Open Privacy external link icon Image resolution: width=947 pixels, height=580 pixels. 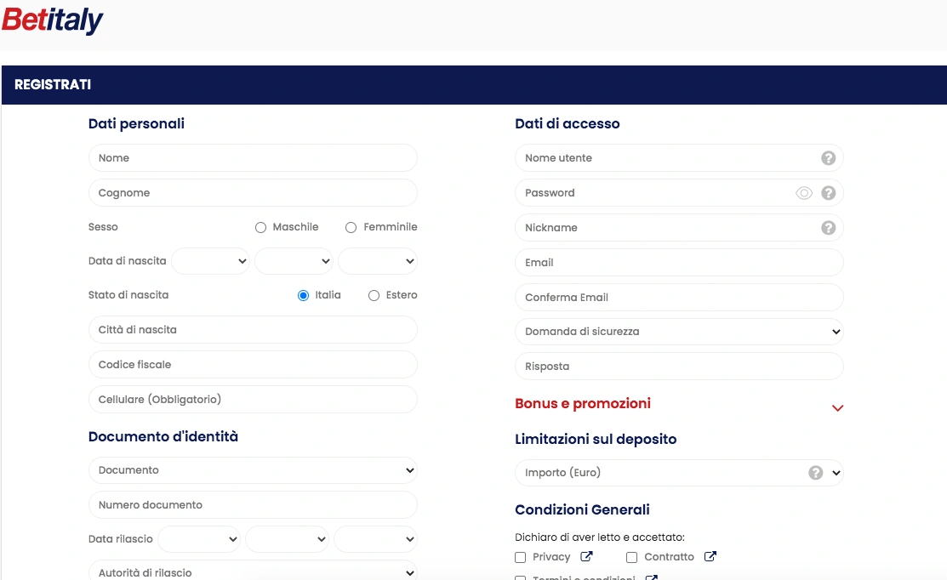pos(586,557)
